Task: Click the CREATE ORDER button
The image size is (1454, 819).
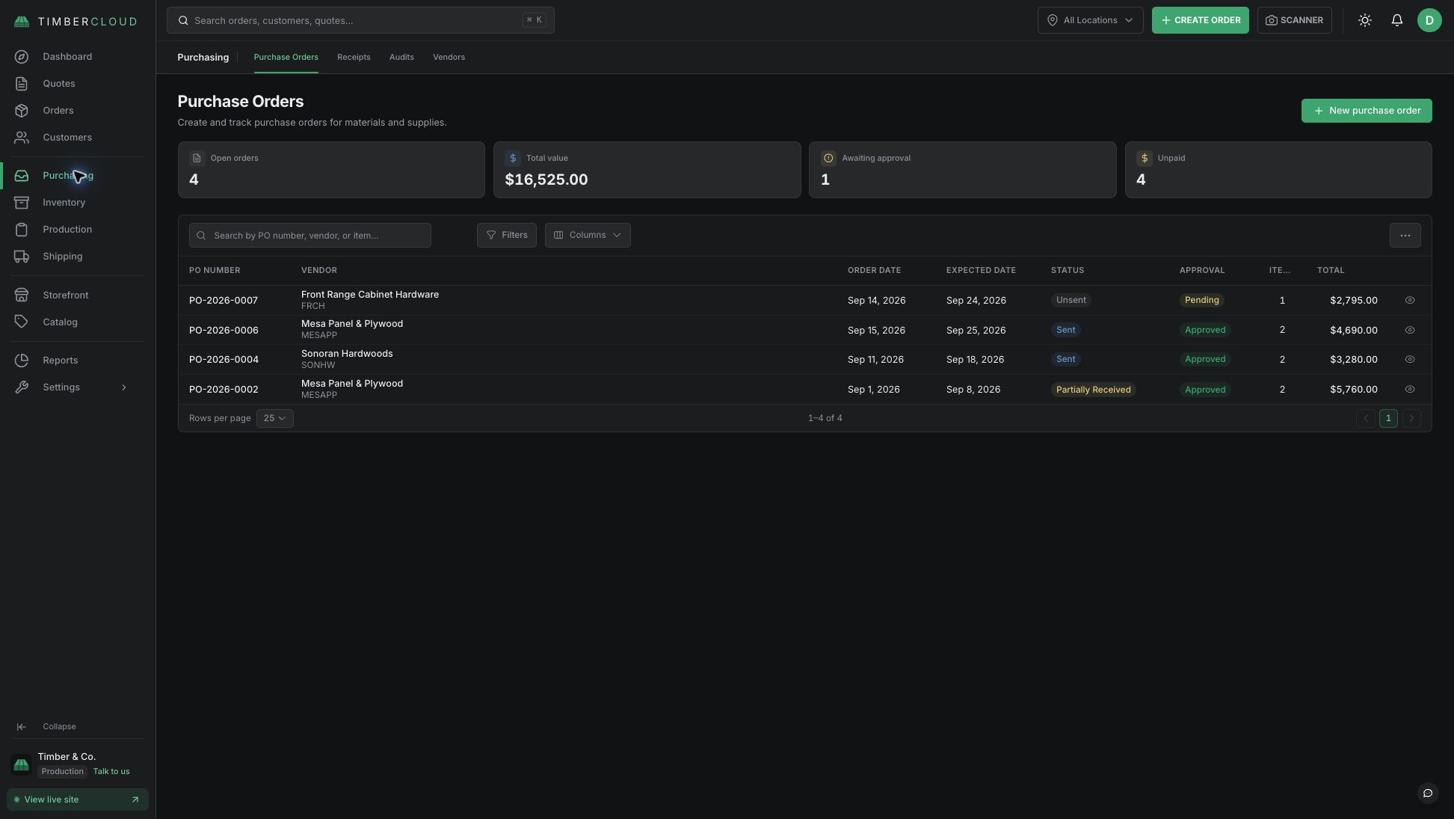Action: pyautogui.click(x=1201, y=20)
